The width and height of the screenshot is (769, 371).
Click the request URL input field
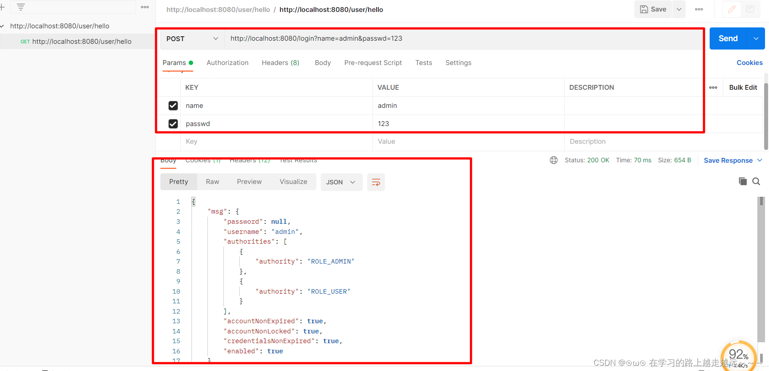point(463,39)
